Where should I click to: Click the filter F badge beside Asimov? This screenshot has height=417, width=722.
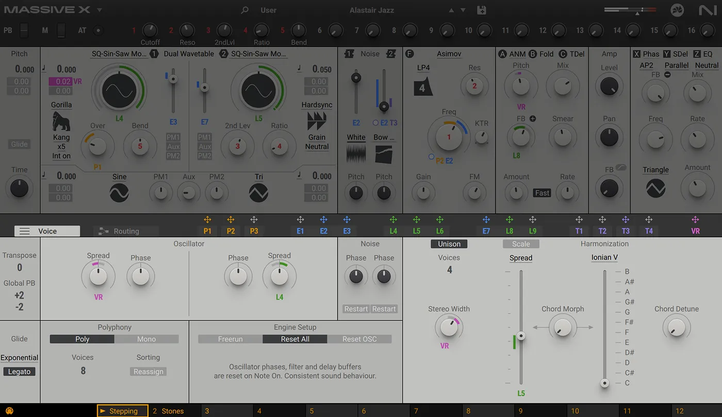click(410, 54)
